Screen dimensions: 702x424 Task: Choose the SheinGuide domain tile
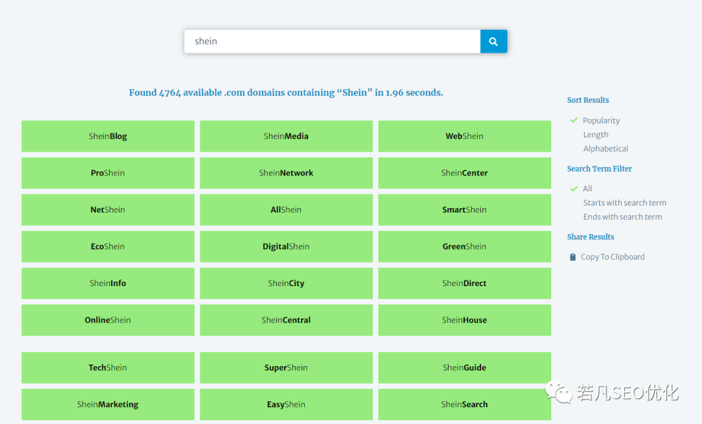(464, 367)
